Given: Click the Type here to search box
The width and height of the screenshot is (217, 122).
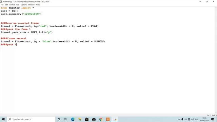Looking at the screenshot, I should [x=31, y=119].
